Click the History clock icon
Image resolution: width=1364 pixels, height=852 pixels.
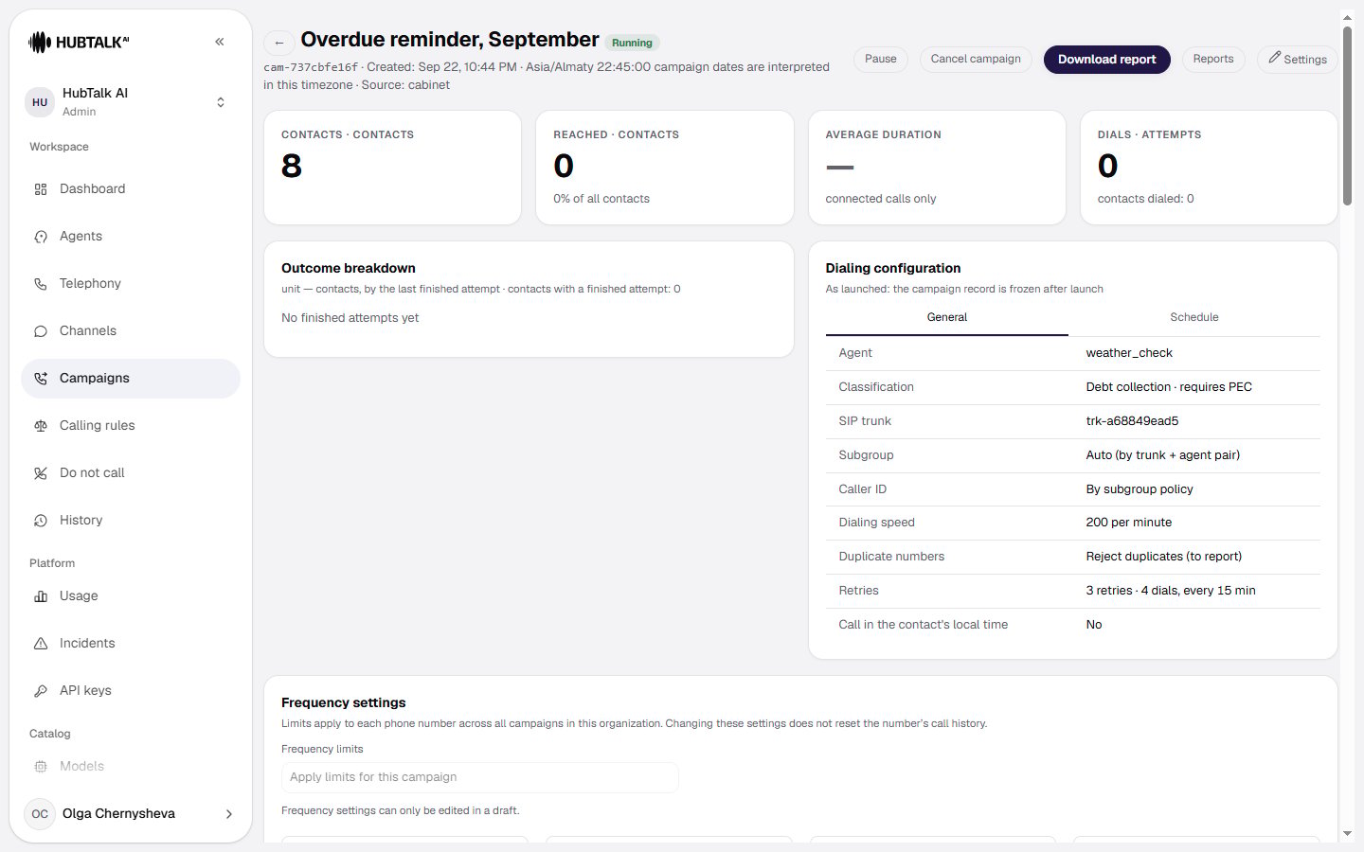pos(41,521)
